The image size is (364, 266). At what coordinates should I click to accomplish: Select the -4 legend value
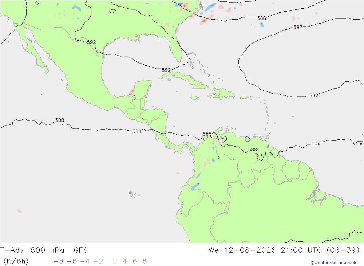(x=85, y=261)
